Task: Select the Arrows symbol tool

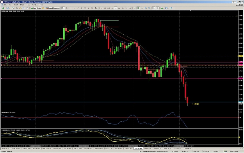Action: (x=96, y=8)
